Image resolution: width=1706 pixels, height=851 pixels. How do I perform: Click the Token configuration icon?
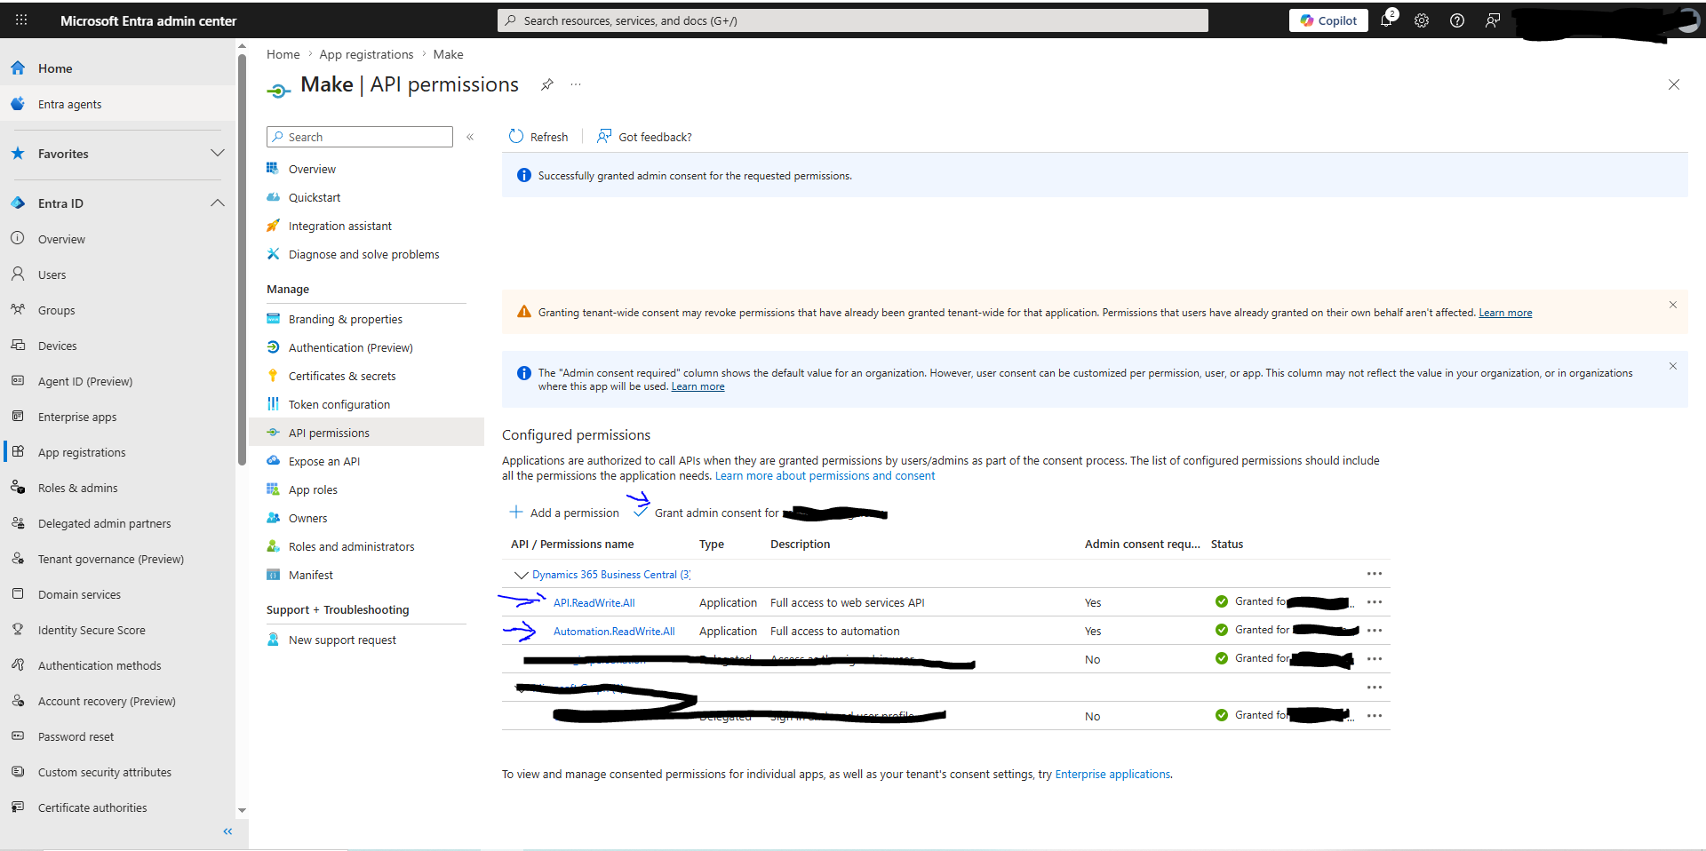point(273,403)
